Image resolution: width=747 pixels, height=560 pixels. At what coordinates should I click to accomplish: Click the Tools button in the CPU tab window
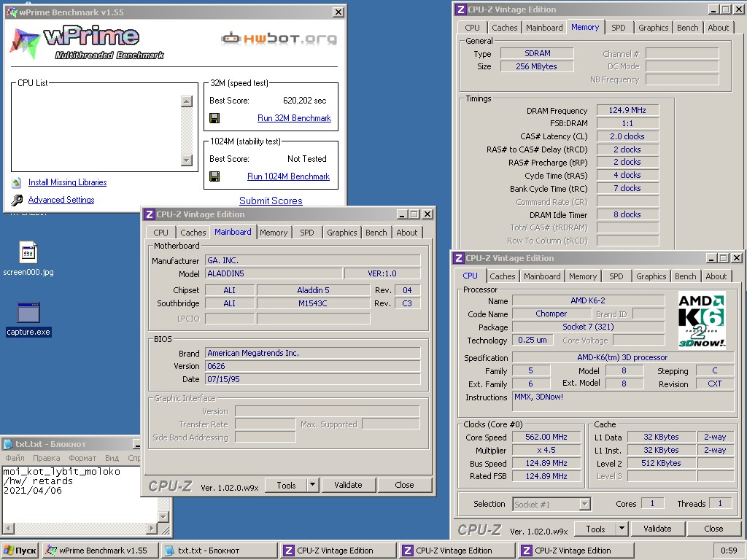pyautogui.click(x=595, y=529)
